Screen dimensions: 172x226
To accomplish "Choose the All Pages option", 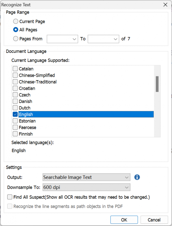I will tap(15, 30).
